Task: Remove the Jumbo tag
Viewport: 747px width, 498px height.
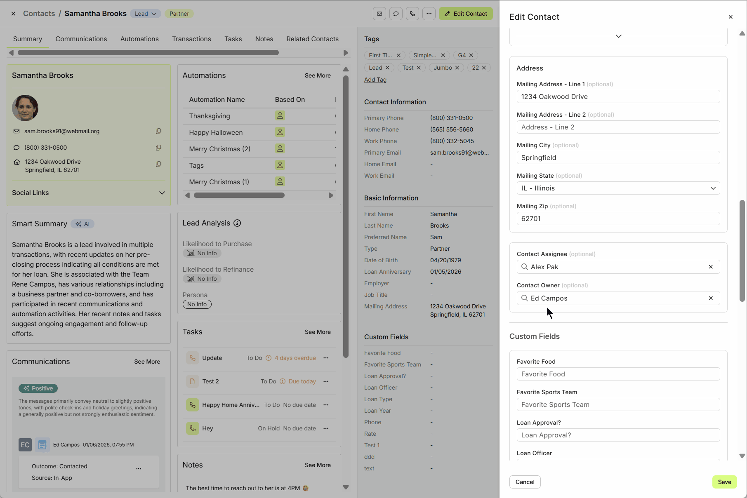Action: tap(457, 68)
